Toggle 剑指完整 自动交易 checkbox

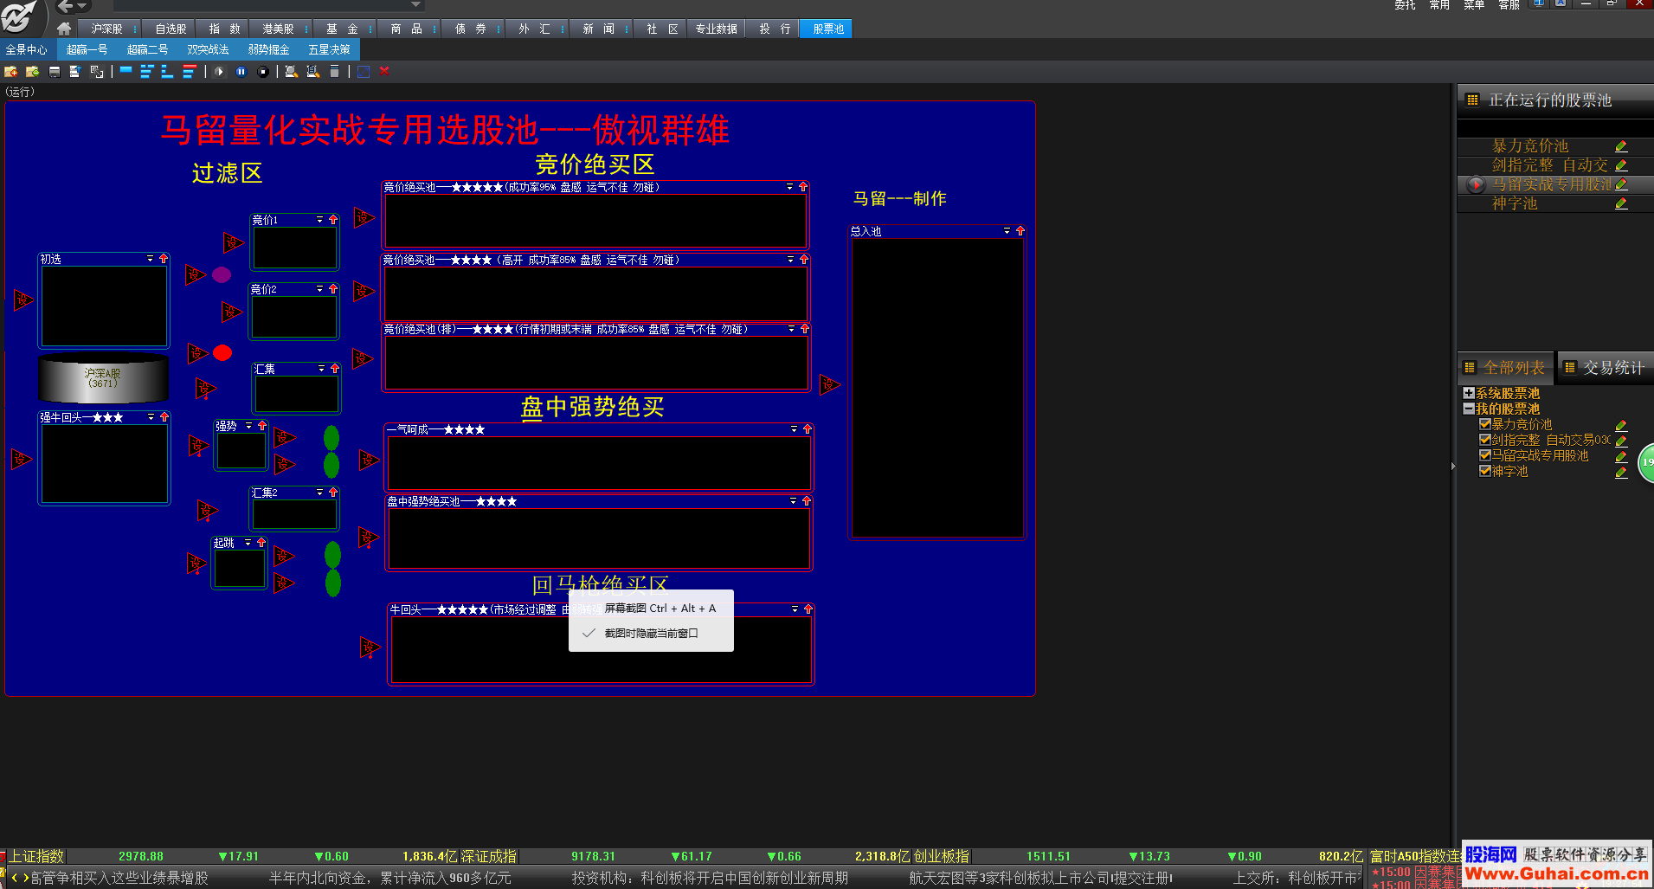pos(1485,440)
